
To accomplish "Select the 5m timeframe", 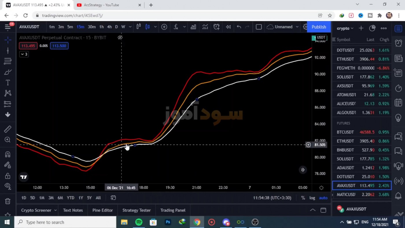I will click(70, 27).
